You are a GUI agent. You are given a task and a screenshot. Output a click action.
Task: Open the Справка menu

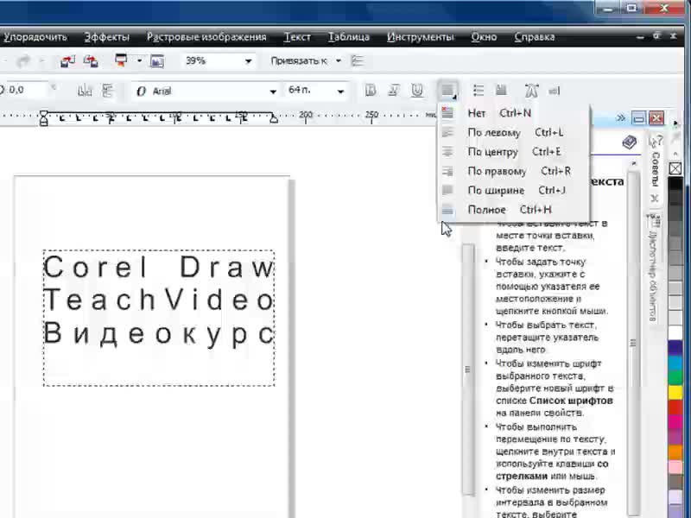(x=535, y=37)
